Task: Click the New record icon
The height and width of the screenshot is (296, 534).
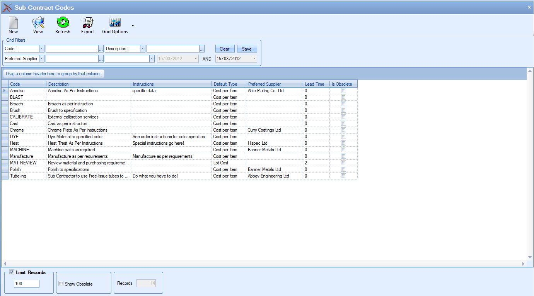Action: pos(13,23)
